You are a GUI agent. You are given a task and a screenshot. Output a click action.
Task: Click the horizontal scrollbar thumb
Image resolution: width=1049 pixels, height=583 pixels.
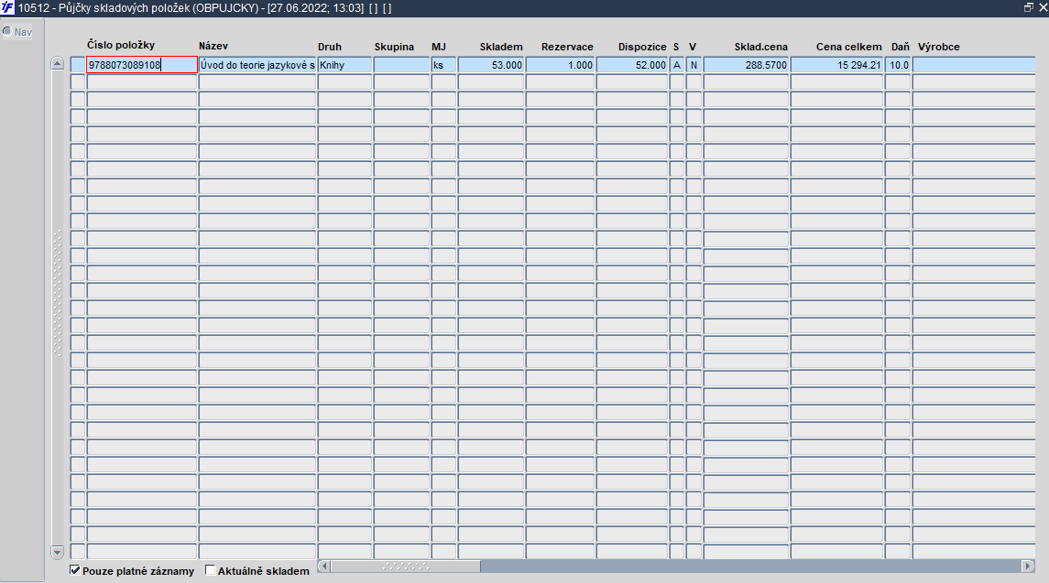(406, 567)
